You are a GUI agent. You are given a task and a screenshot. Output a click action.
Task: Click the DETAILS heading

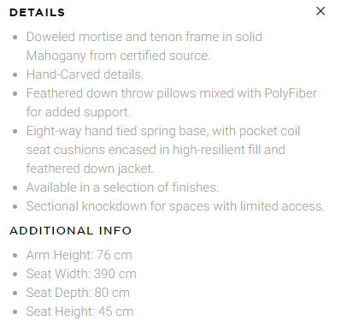pyautogui.click(x=38, y=13)
